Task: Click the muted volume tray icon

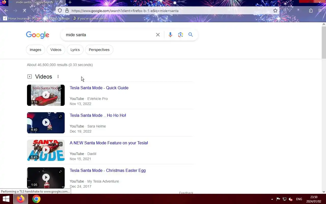Action: pyautogui.click(x=291, y=199)
